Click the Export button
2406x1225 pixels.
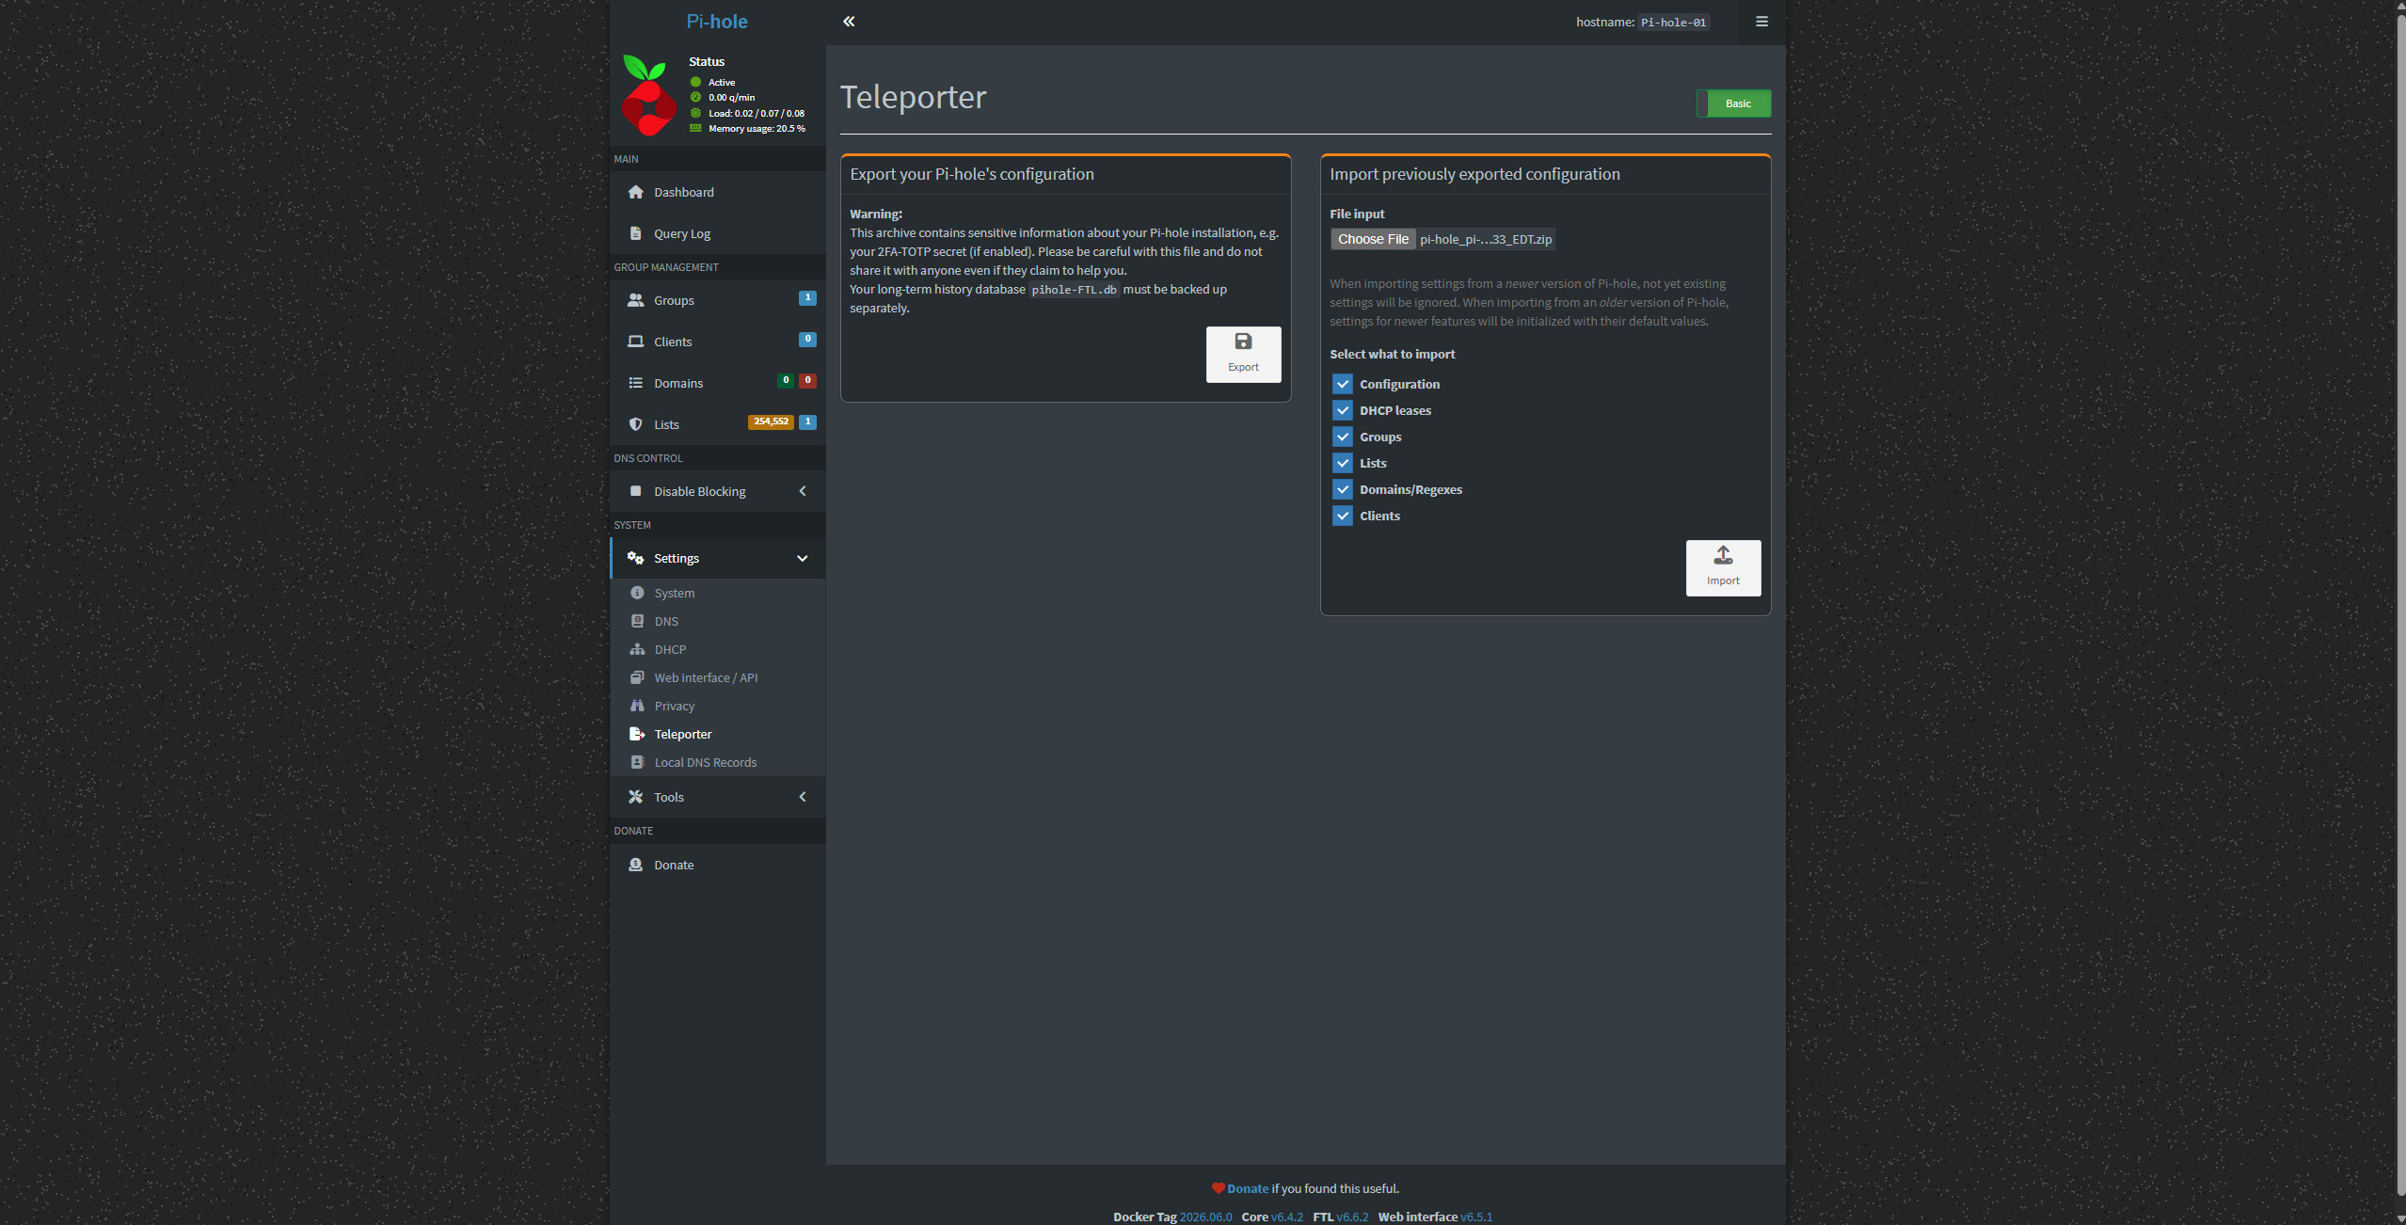click(x=1243, y=355)
